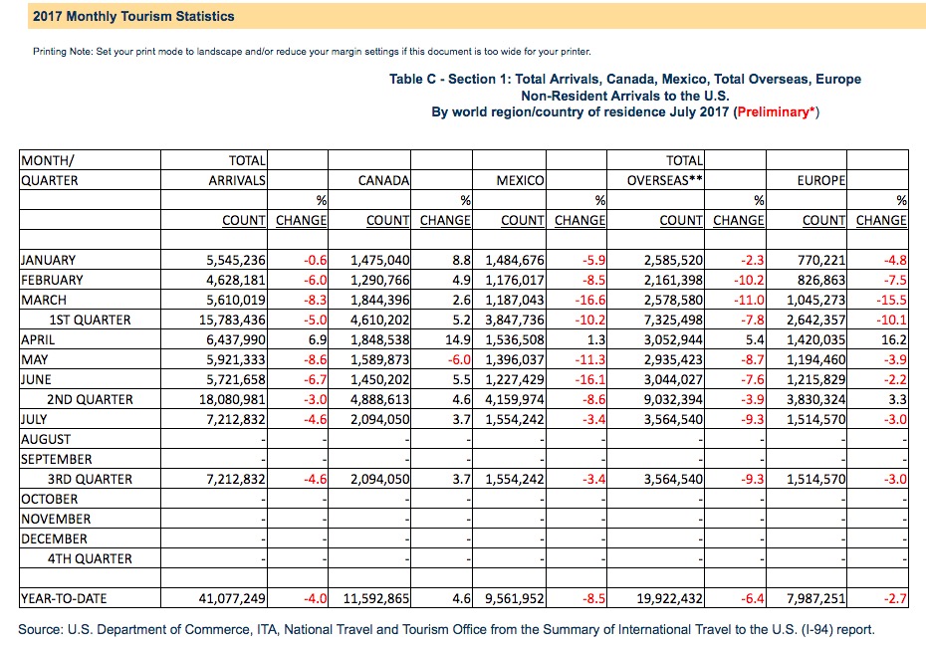926x646 pixels.
Task: Click the 'APRIL' row label
Action: tap(38, 340)
